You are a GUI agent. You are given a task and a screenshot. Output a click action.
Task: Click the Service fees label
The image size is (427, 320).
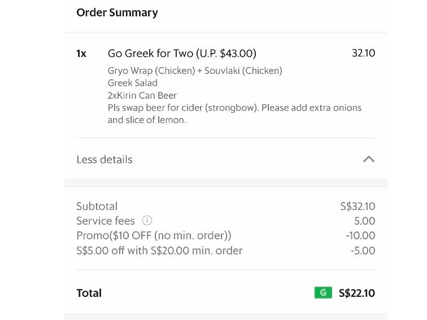click(106, 221)
